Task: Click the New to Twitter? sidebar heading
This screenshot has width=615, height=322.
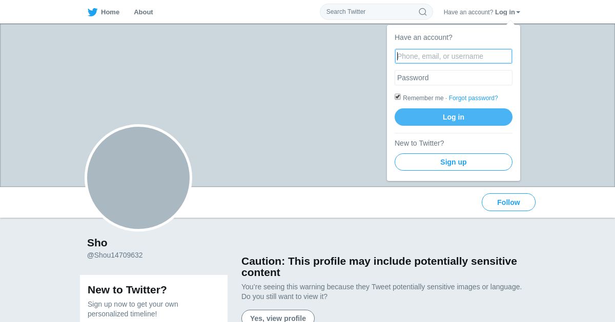Action: [x=127, y=290]
